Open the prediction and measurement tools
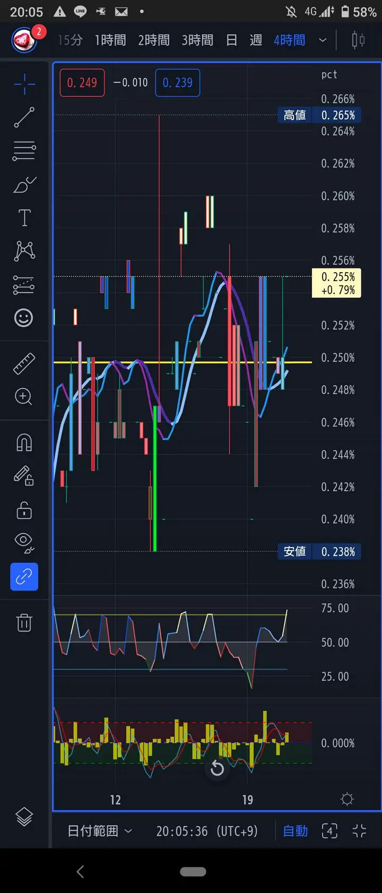The image size is (382, 893). coord(24,285)
